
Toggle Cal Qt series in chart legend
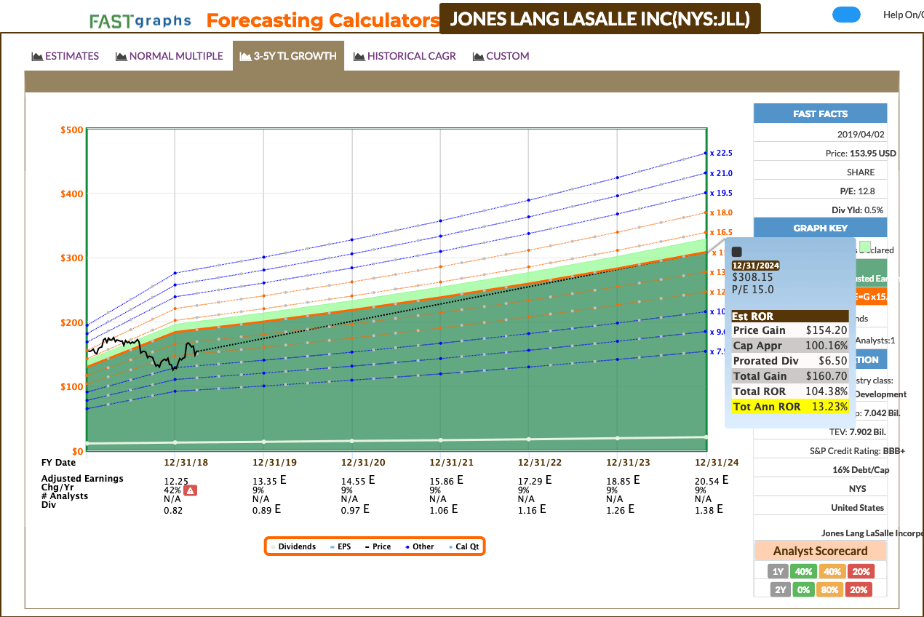pos(465,546)
